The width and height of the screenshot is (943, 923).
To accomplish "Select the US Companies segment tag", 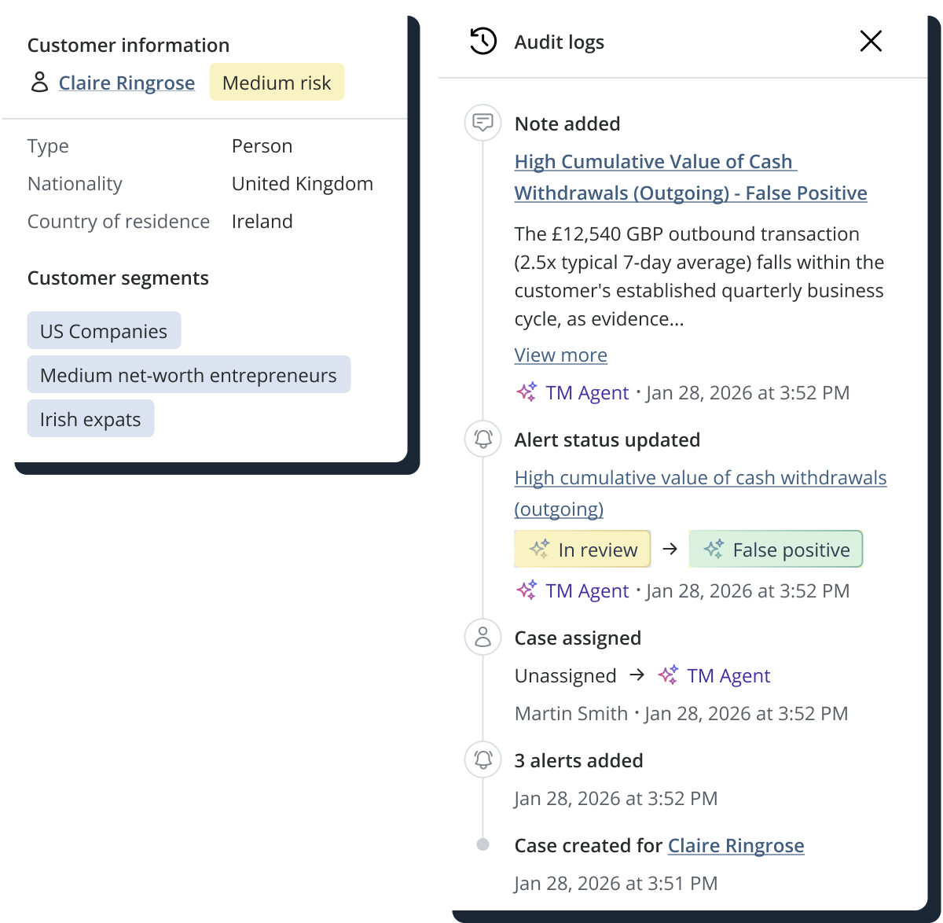I will (x=104, y=331).
